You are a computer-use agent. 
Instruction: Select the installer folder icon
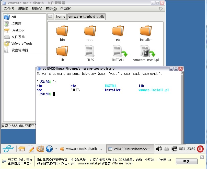[146, 31]
